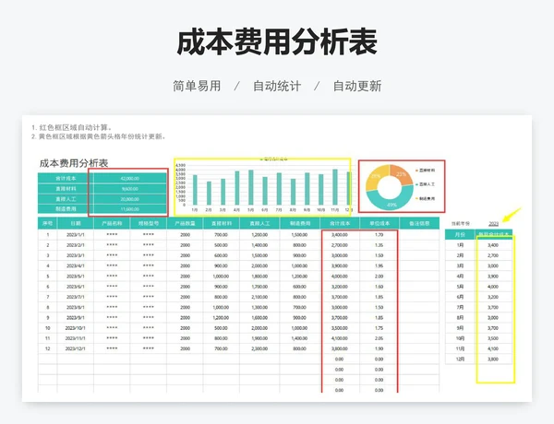
Task: Click the orange 23% donut chart segment
Action: coord(401,174)
